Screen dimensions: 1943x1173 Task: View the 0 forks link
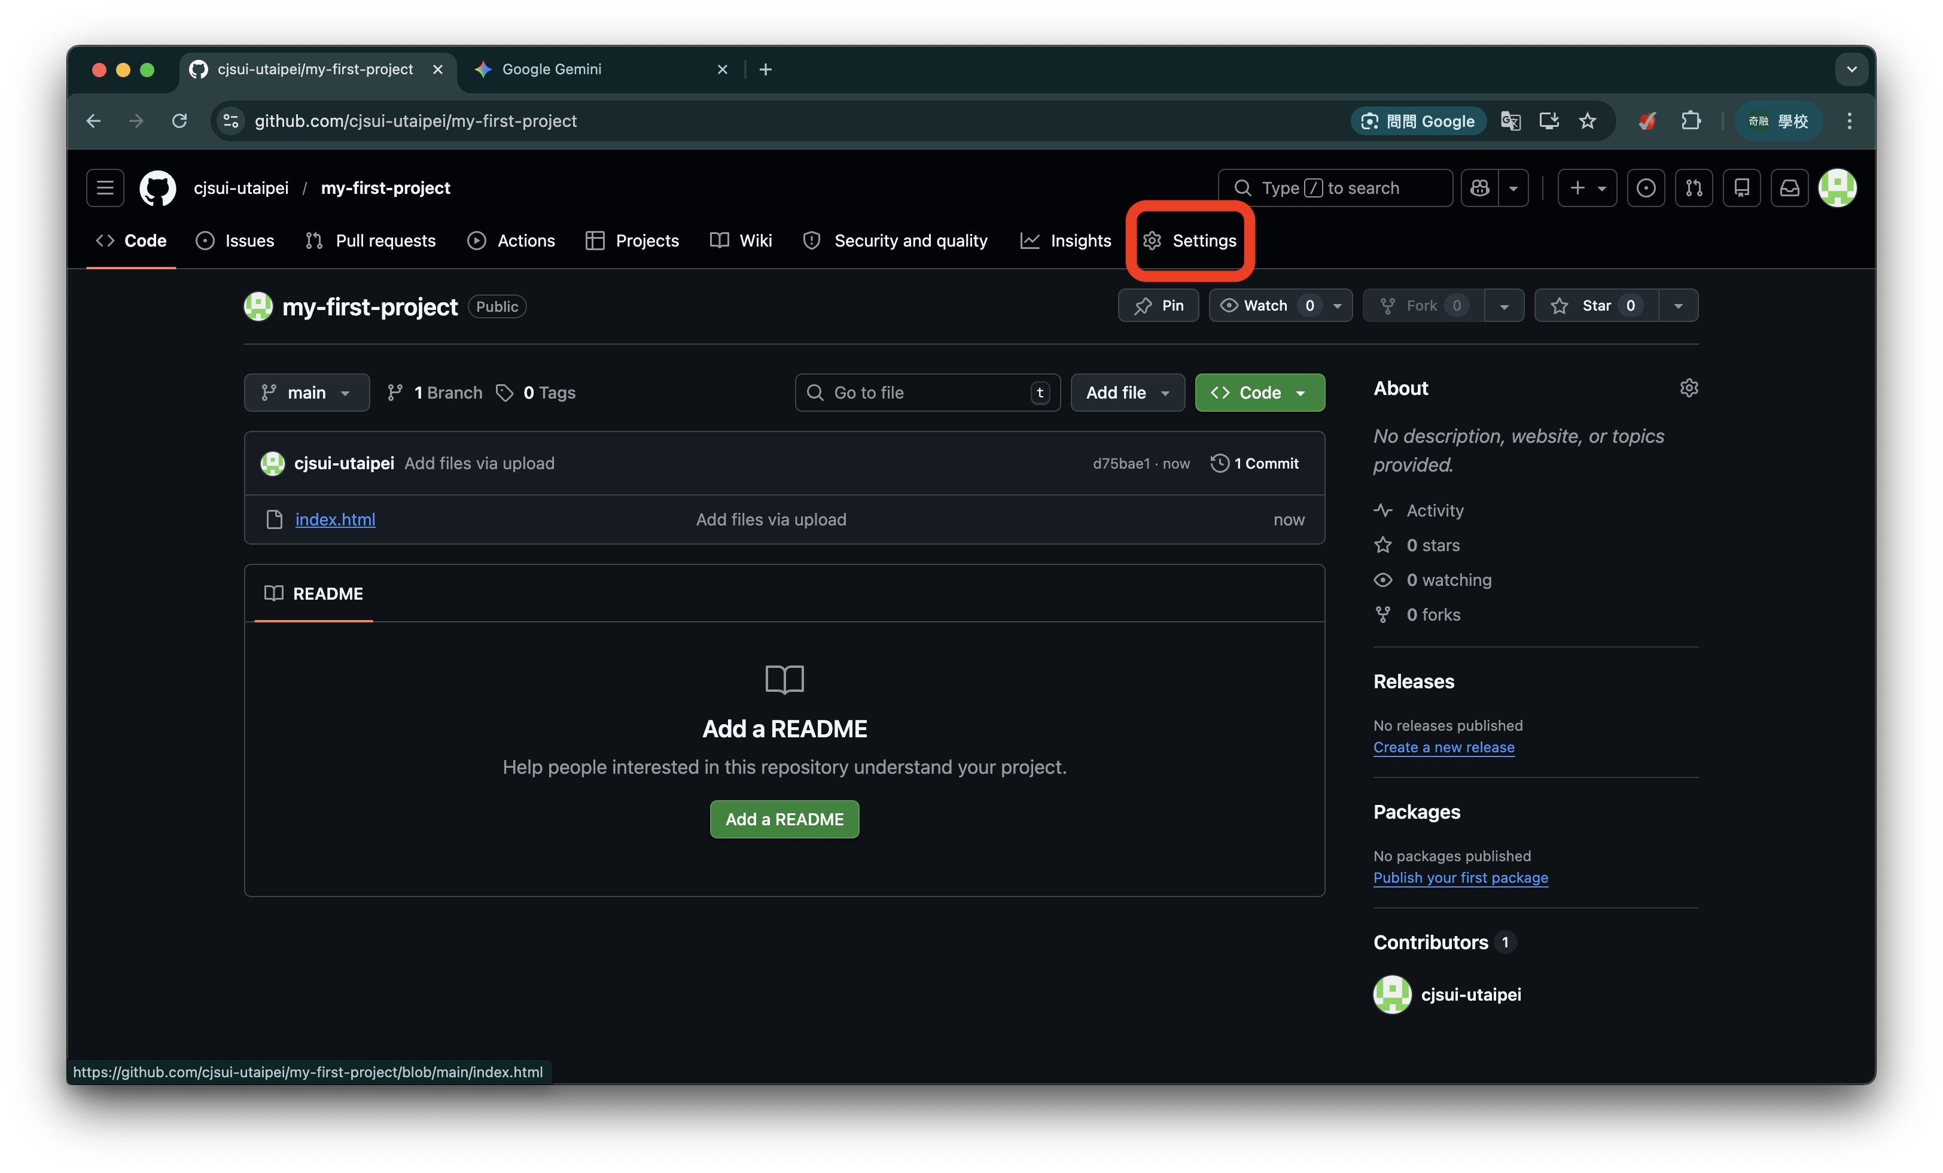point(1417,615)
